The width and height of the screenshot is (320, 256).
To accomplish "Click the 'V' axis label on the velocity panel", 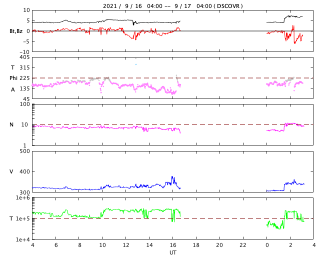I will click(11, 171).
